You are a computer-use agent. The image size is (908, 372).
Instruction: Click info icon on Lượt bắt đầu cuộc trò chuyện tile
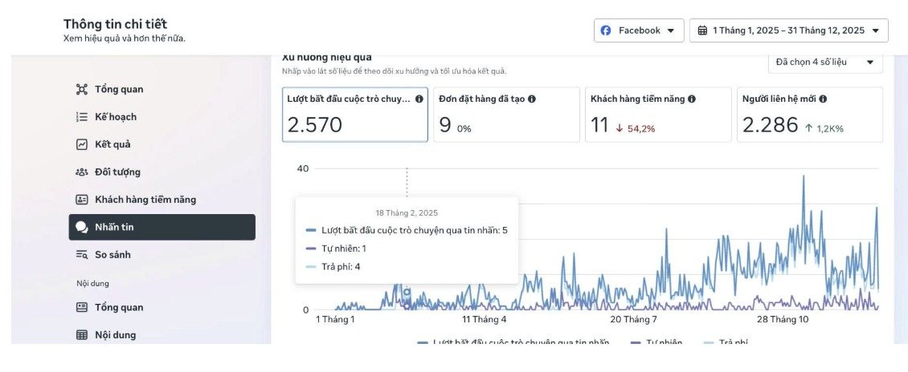click(x=419, y=99)
